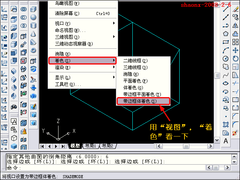Viewport: 240px width, 180px height.
Task: Click the drawing area horizontal scrollbar thumb
Action: (186, 146)
